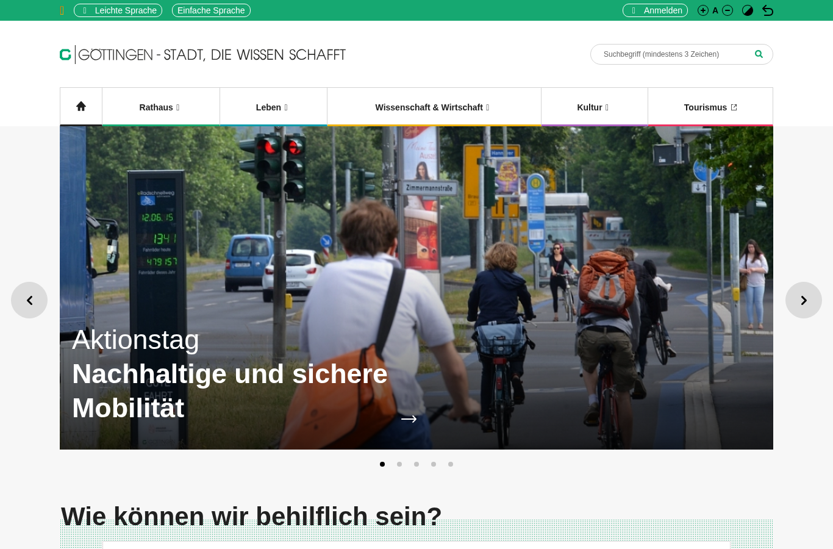
Task: Decrease font size with minus icon
Action: (728, 10)
